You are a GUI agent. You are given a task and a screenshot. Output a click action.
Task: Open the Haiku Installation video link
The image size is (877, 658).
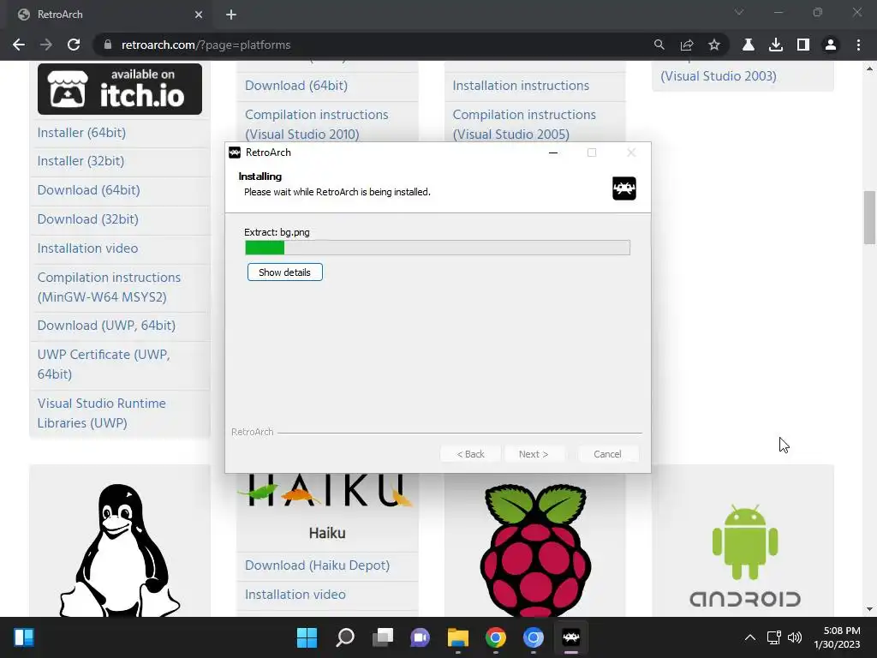295,595
